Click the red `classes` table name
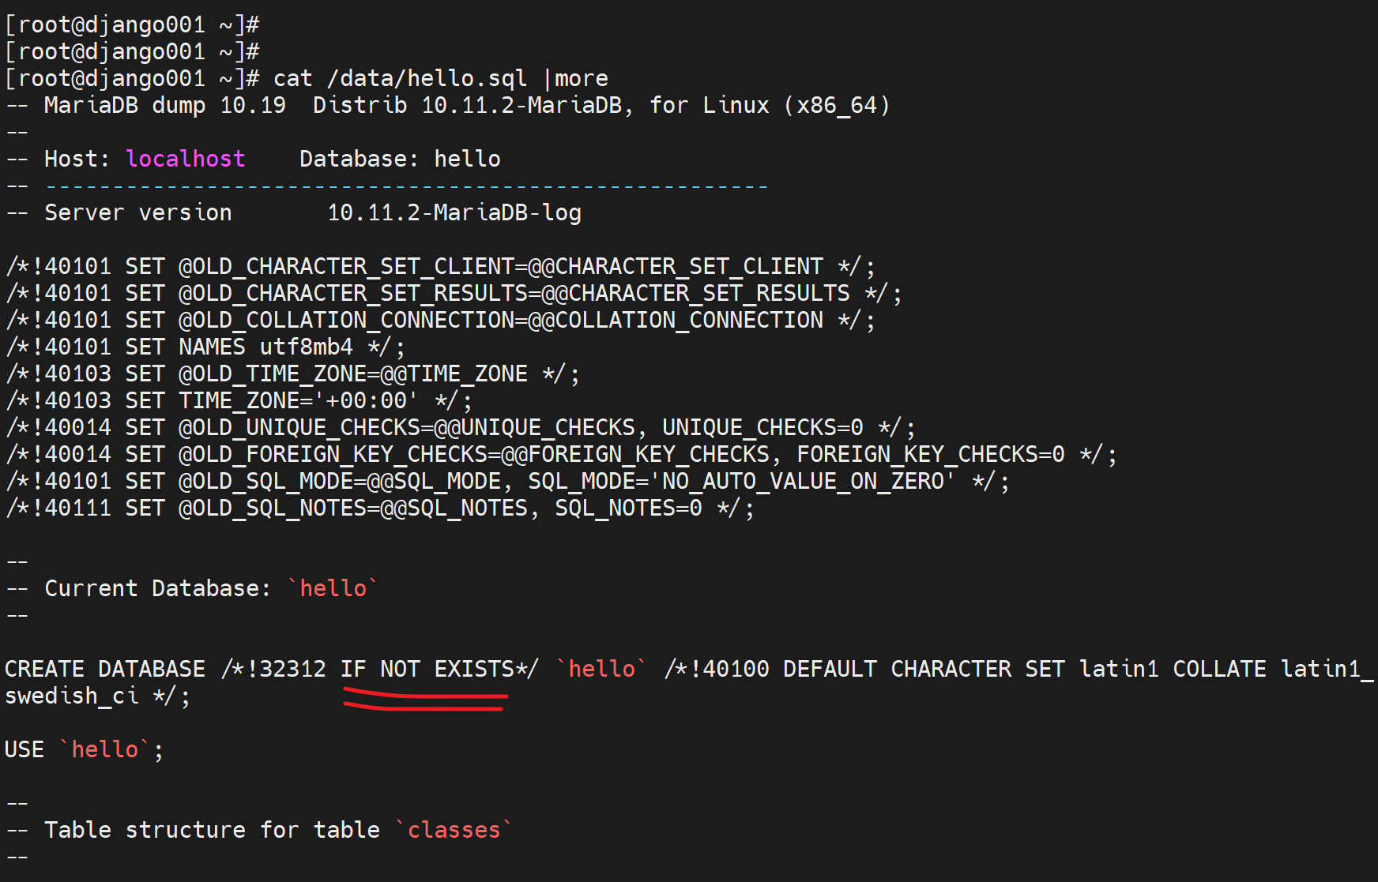 click(x=454, y=830)
